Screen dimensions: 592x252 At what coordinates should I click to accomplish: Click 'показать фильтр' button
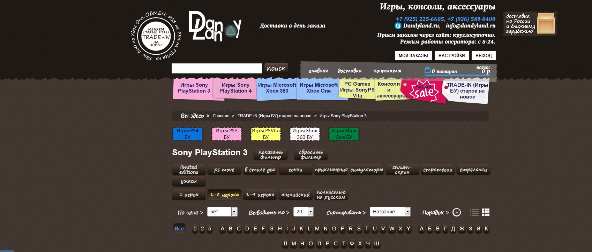click(271, 155)
